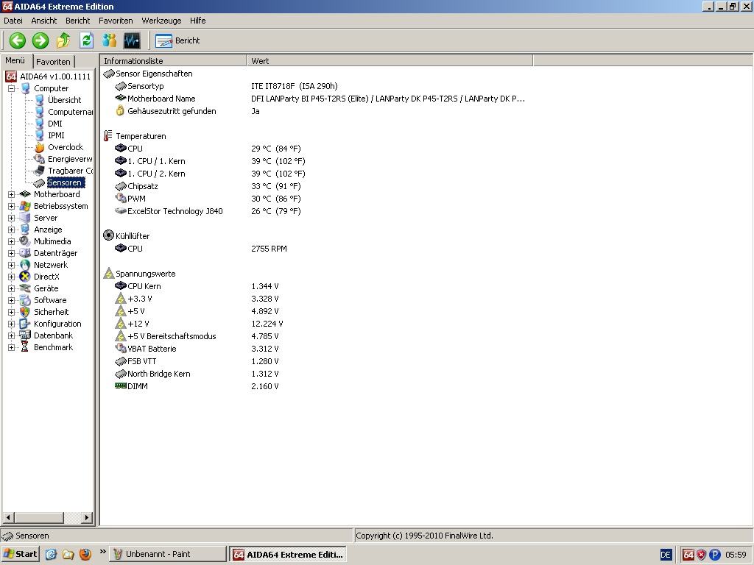Expand the Server tree node
Image resolution: width=754 pixels, height=565 pixels.
[x=11, y=218]
